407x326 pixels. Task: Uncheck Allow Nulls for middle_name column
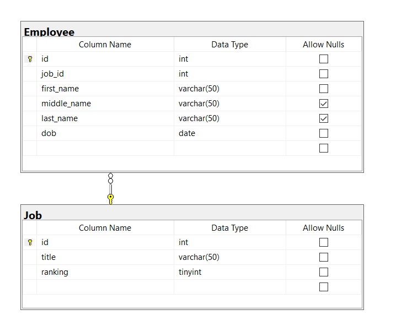pos(323,104)
